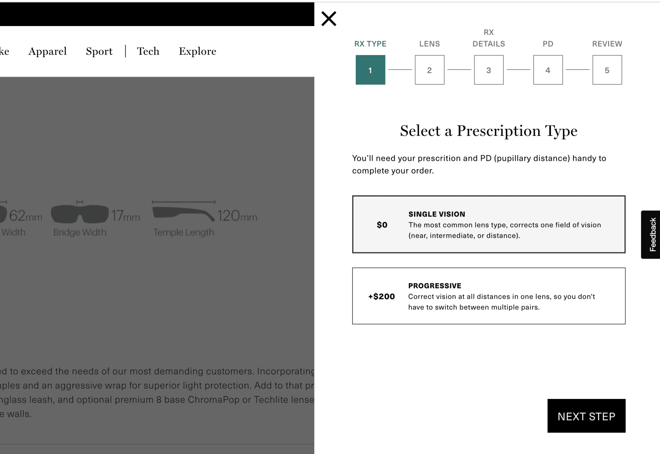
Task: Jump to step 3 RX Details box
Action: (489, 70)
